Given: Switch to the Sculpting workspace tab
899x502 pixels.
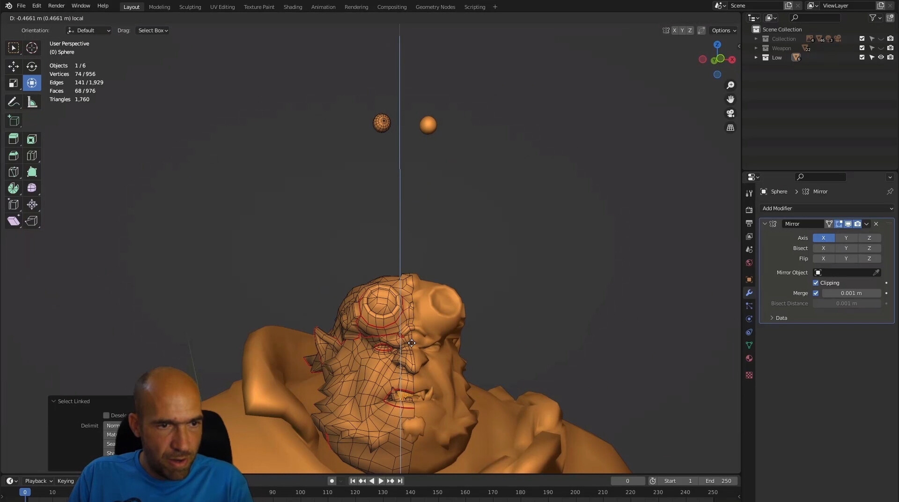Looking at the screenshot, I should point(190,7).
